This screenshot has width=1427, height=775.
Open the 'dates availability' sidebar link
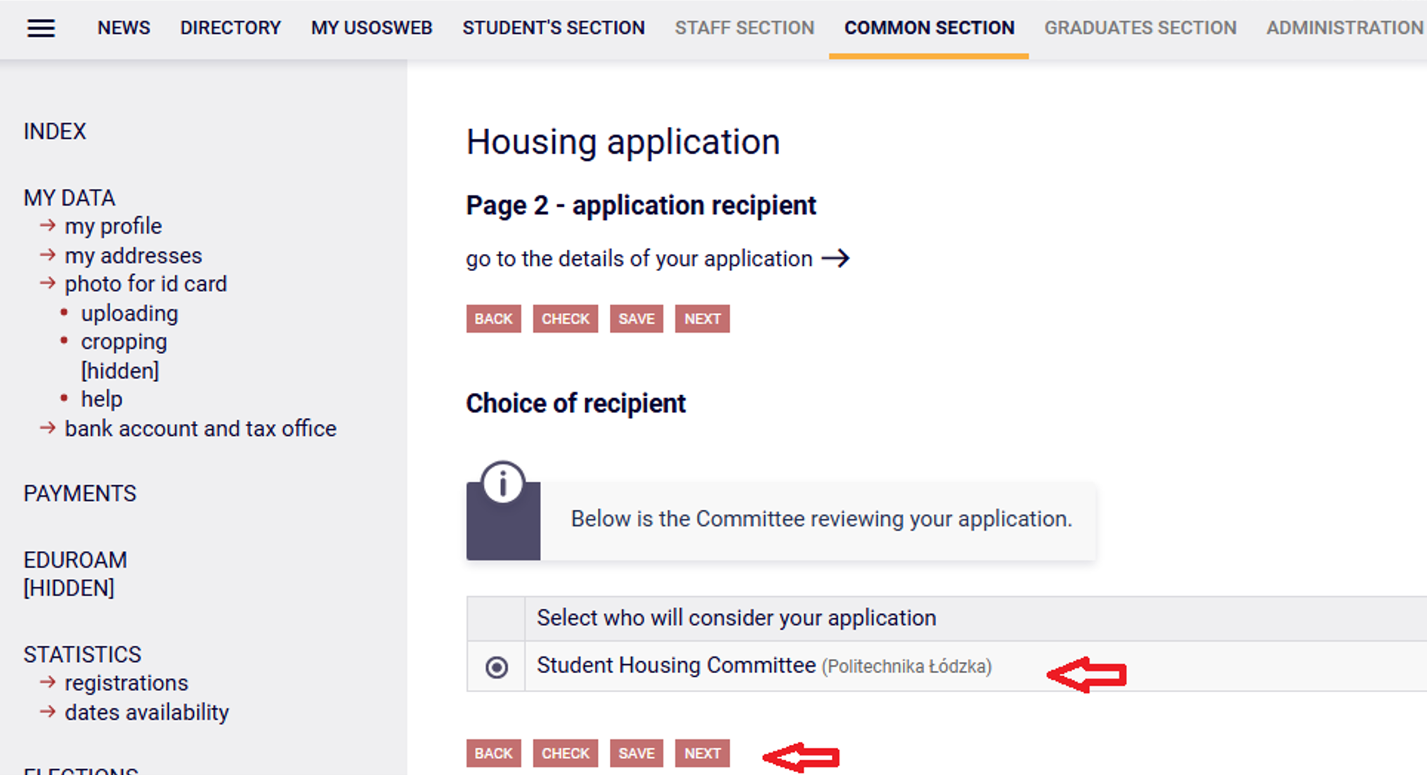pos(147,712)
